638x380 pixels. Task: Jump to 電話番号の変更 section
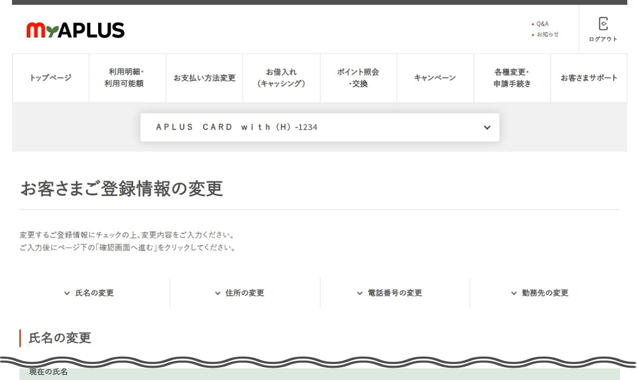390,293
